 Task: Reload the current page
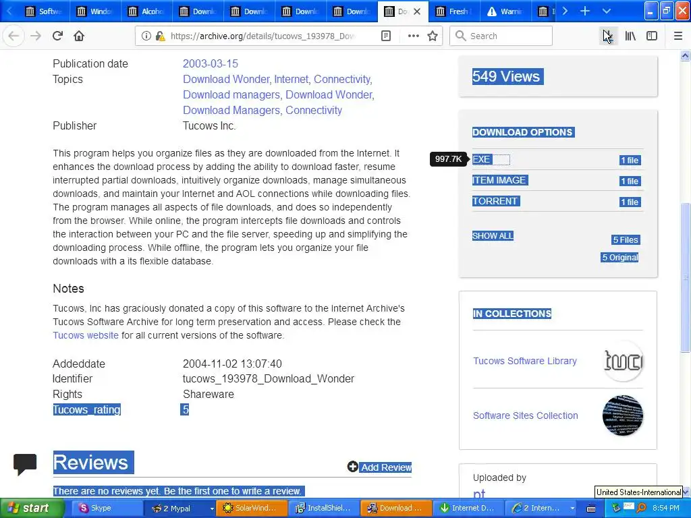tap(57, 36)
